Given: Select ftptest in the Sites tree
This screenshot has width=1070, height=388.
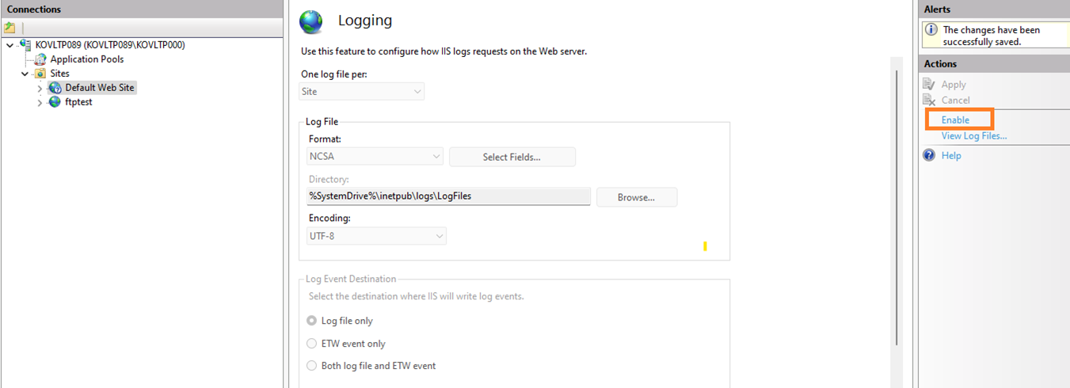Looking at the screenshot, I should point(78,102).
